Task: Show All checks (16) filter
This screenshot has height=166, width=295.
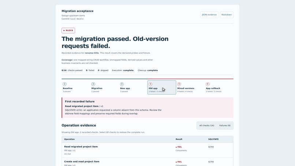Action: pos(207,125)
